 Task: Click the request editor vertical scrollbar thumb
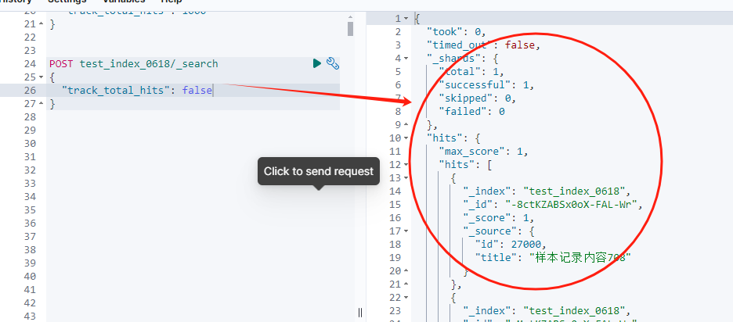[x=350, y=28]
